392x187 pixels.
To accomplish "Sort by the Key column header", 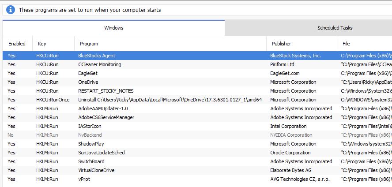I will (42, 44).
